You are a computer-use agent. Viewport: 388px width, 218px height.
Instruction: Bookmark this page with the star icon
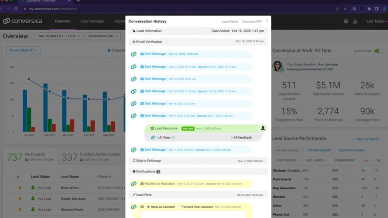(345, 9)
